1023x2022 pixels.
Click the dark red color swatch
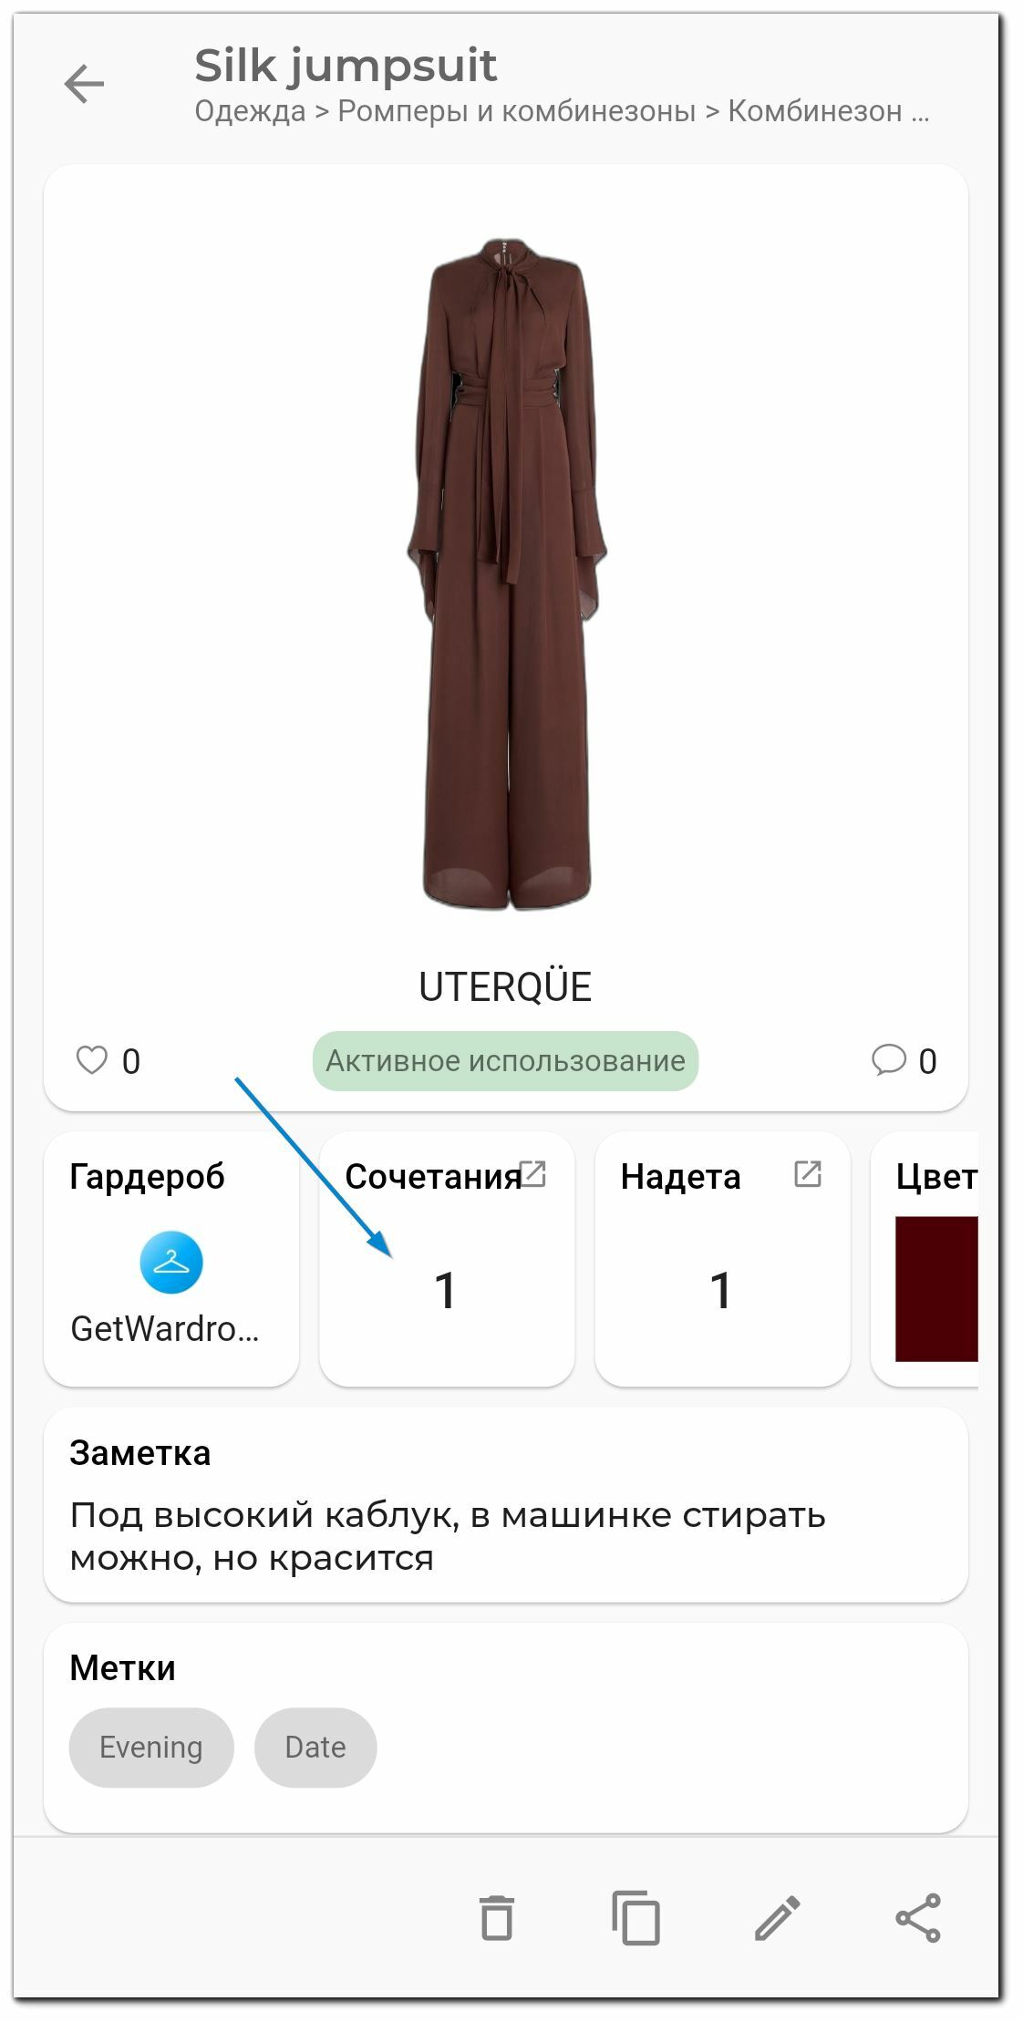(x=936, y=1288)
